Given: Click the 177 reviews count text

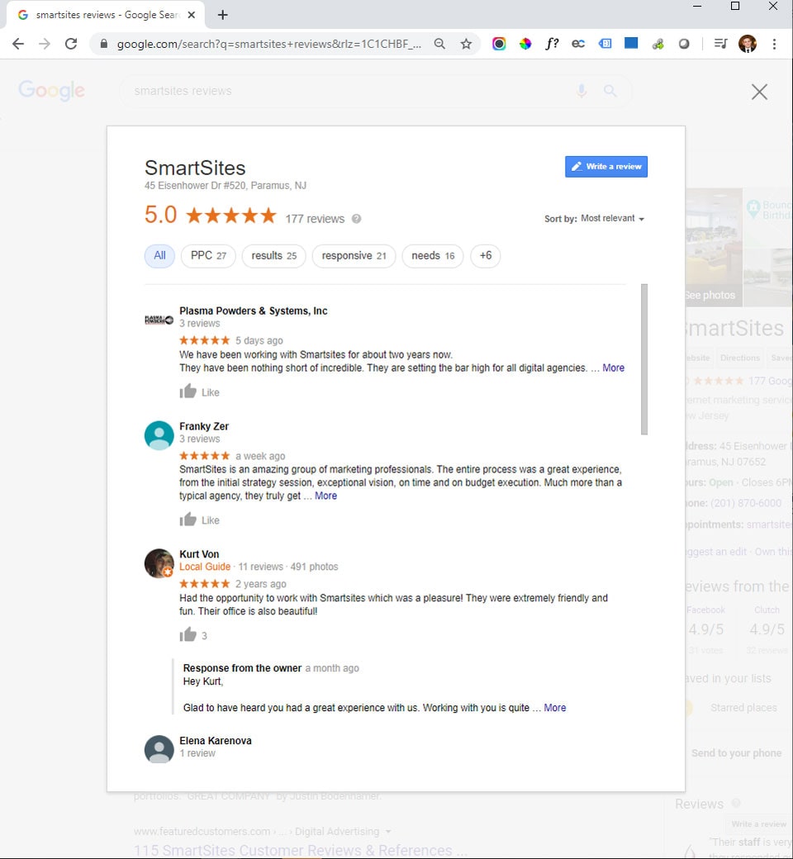Looking at the screenshot, I should click(x=315, y=219).
